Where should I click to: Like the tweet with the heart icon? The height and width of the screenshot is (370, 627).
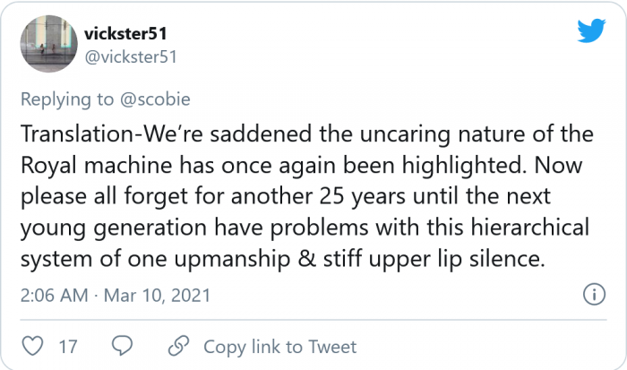(32, 346)
